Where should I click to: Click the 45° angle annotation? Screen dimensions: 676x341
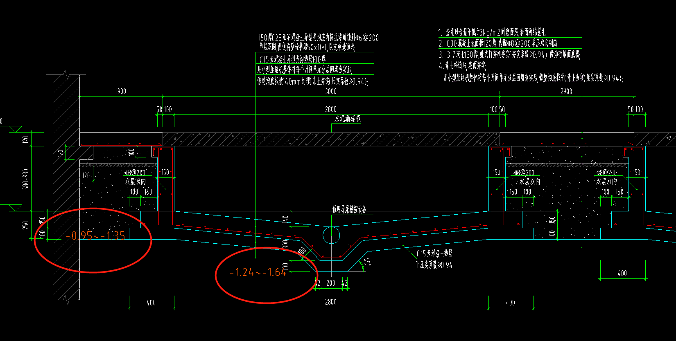click(x=367, y=262)
